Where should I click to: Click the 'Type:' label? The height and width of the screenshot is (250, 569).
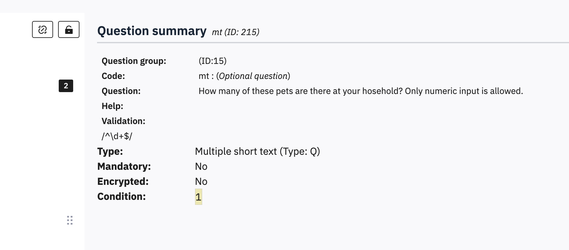click(x=110, y=151)
